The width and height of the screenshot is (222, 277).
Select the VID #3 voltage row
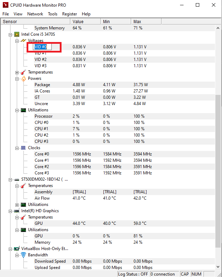tap(124, 66)
